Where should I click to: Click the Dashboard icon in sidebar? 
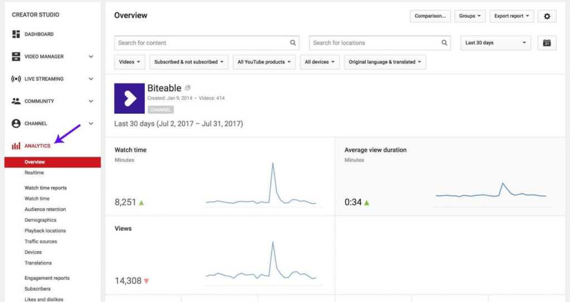pyautogui.click(x=16, y=34)
